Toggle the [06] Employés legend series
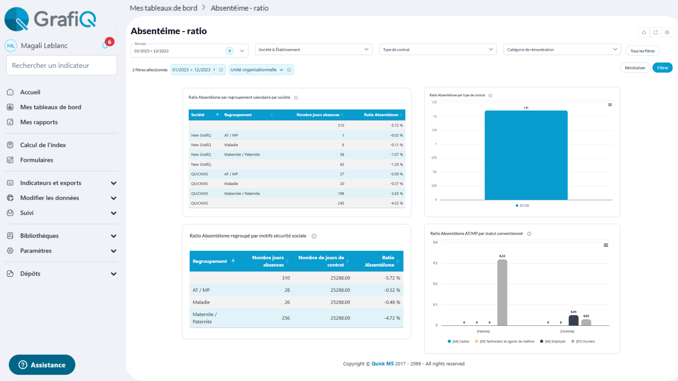Viewport: 678px width, 381px height. 553,341
